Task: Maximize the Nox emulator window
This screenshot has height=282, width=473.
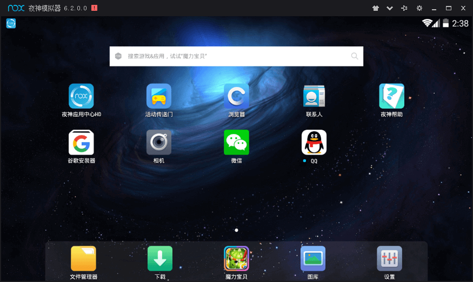Action: 449,8
